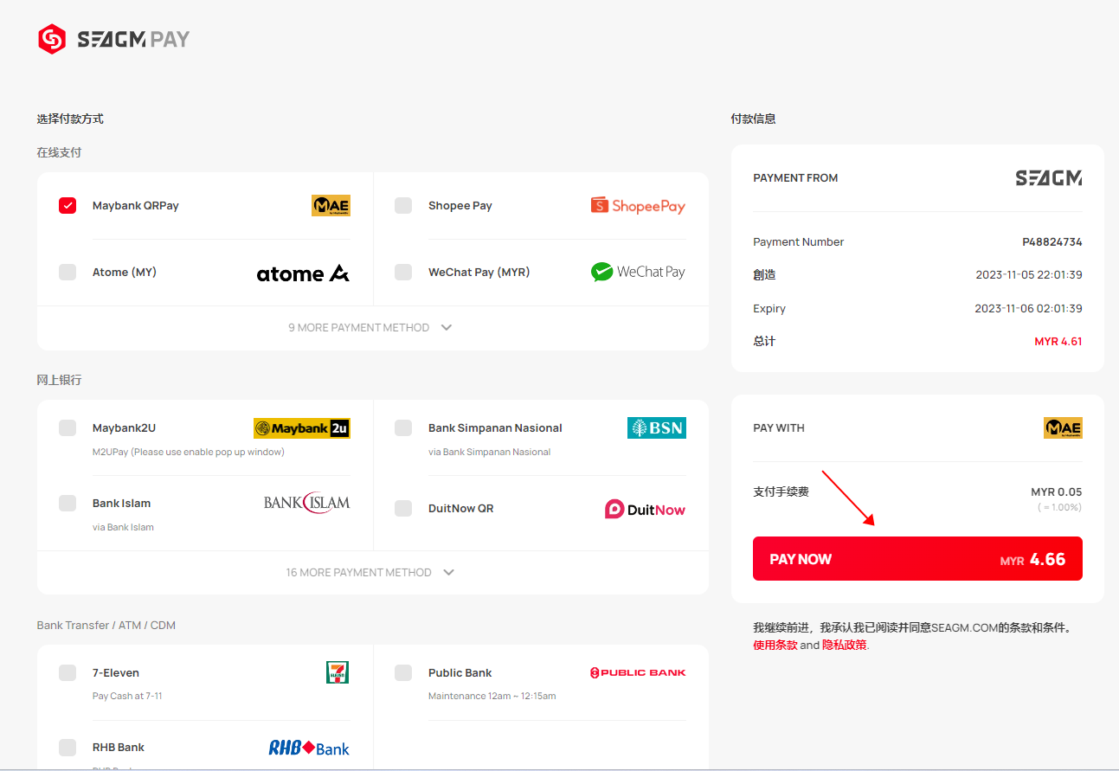The width and height of the screenshot is (1119, 771).
Task: Click the 在线支付 section heading
Action: (x=59, y=152)
